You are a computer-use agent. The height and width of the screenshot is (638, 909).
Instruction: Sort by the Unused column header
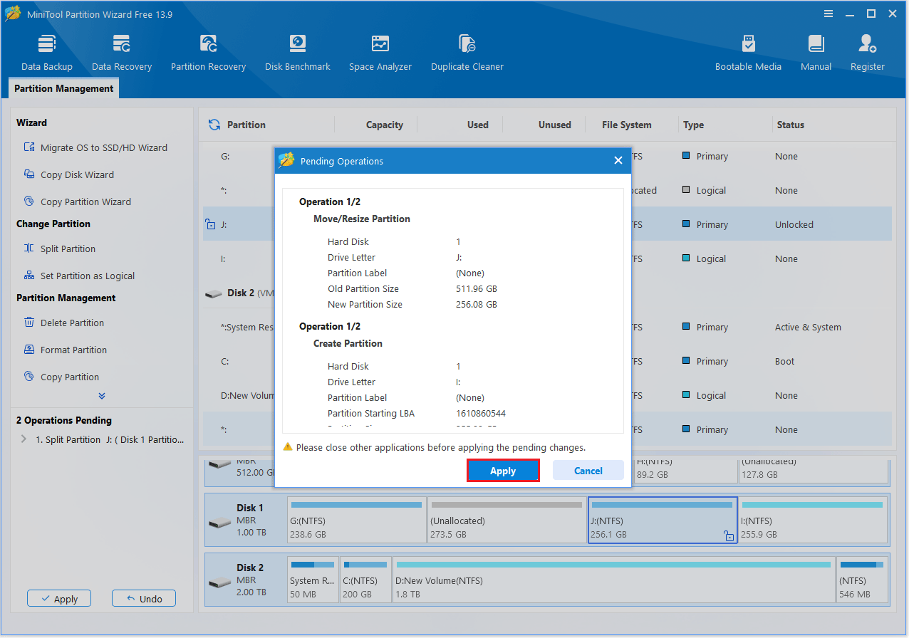[x=555, y=125]
